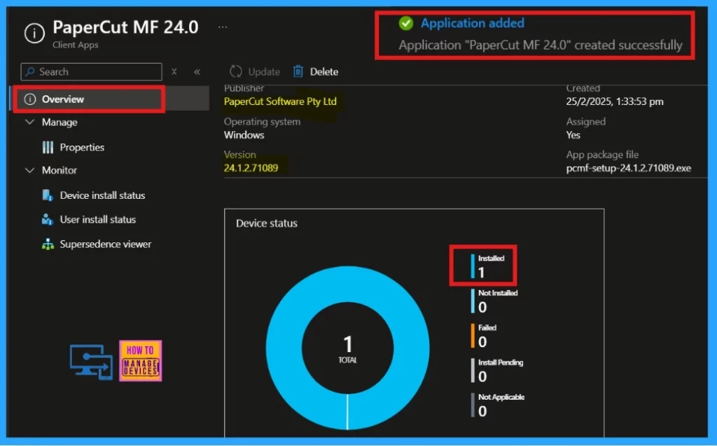This screenshot has width=717, height=446.
Task: Click the Assigned Yes value
Action: click(573, 135)
